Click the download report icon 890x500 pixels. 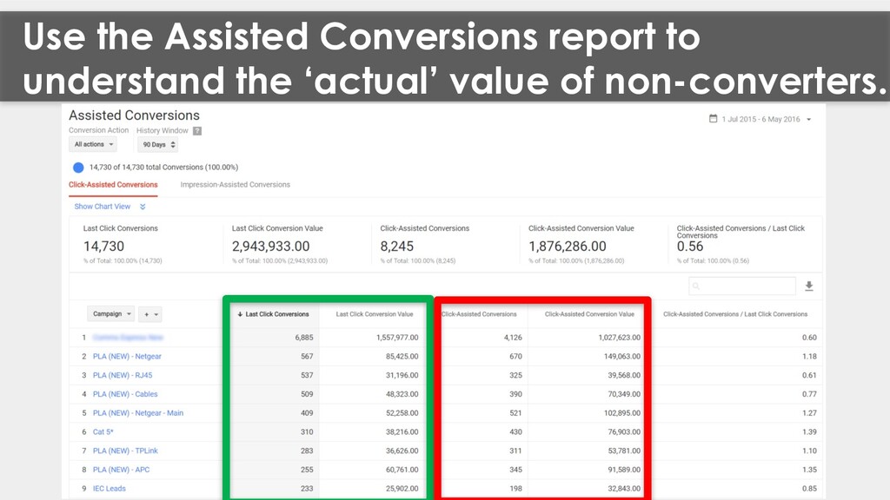809,286
